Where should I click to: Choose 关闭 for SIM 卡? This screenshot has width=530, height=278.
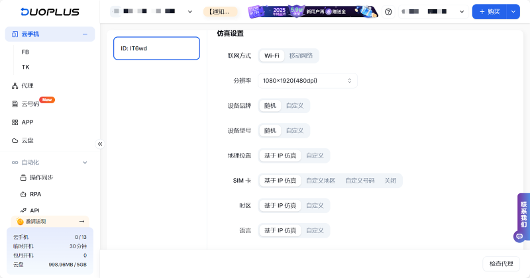[390, 181]
